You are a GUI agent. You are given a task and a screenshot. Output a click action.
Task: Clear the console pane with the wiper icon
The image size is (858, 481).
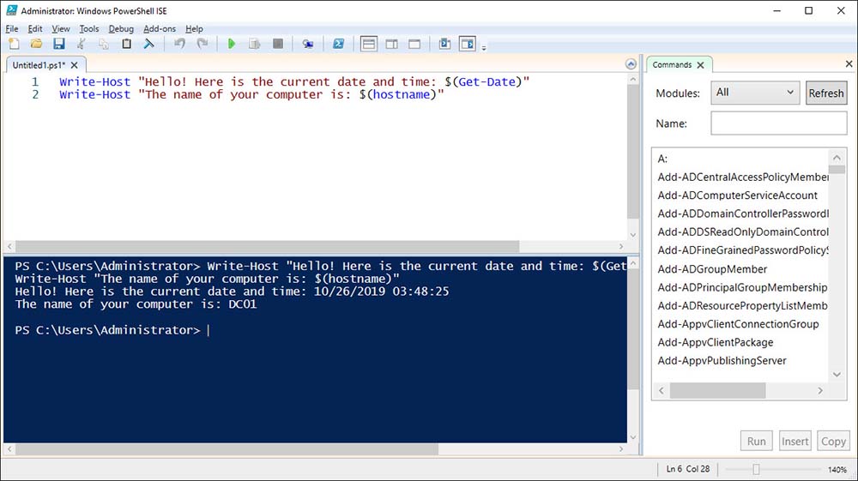148,44
